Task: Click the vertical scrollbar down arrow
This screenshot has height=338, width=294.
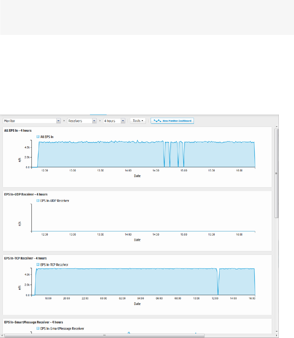Action: click(x=277, y=332)
